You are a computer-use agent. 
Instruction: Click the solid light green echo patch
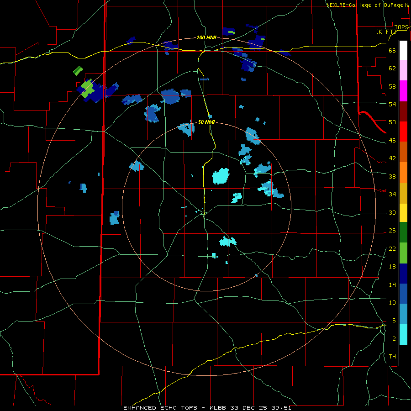pyautogui.click(x=88, y=88)
